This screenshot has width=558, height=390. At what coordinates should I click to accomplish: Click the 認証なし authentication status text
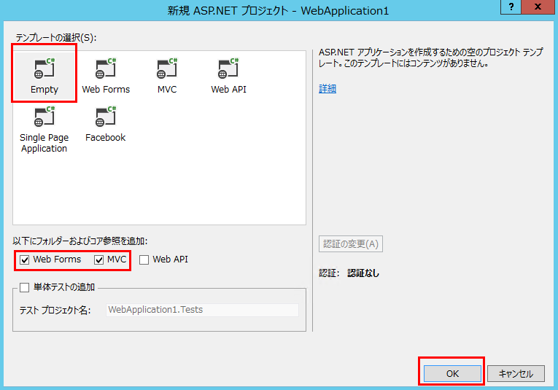(363, 273)
